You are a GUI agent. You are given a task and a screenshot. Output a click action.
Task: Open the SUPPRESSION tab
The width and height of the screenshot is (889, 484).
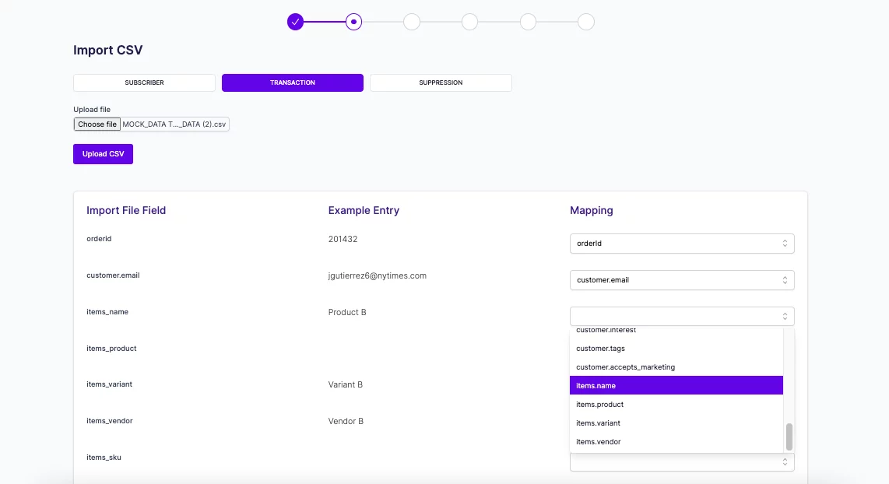pyautogui.click(x=441, y=82)
